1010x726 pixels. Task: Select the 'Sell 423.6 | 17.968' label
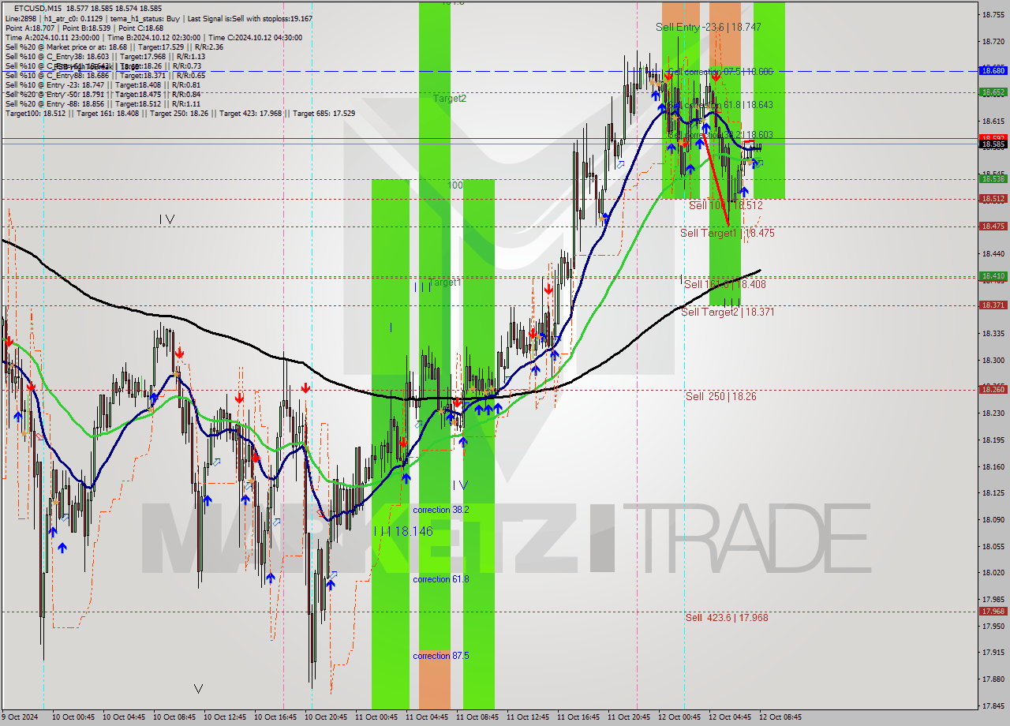727,618
